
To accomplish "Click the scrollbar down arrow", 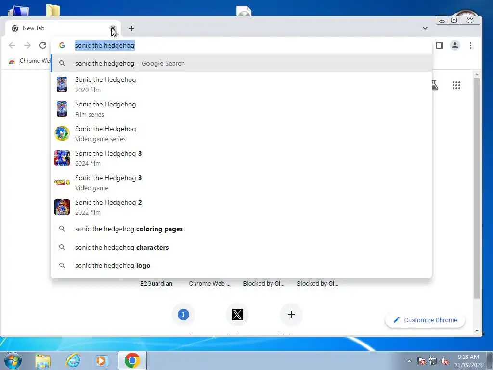I will tap(477, 331).
